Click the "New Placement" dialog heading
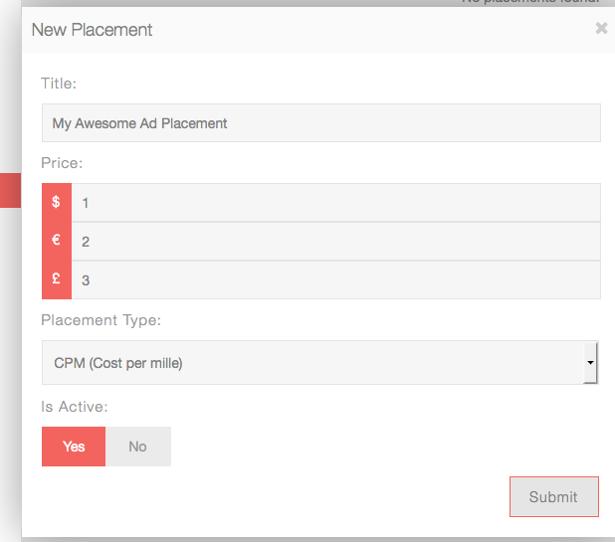The image size is (615, 542). click(x=92, y=30)
